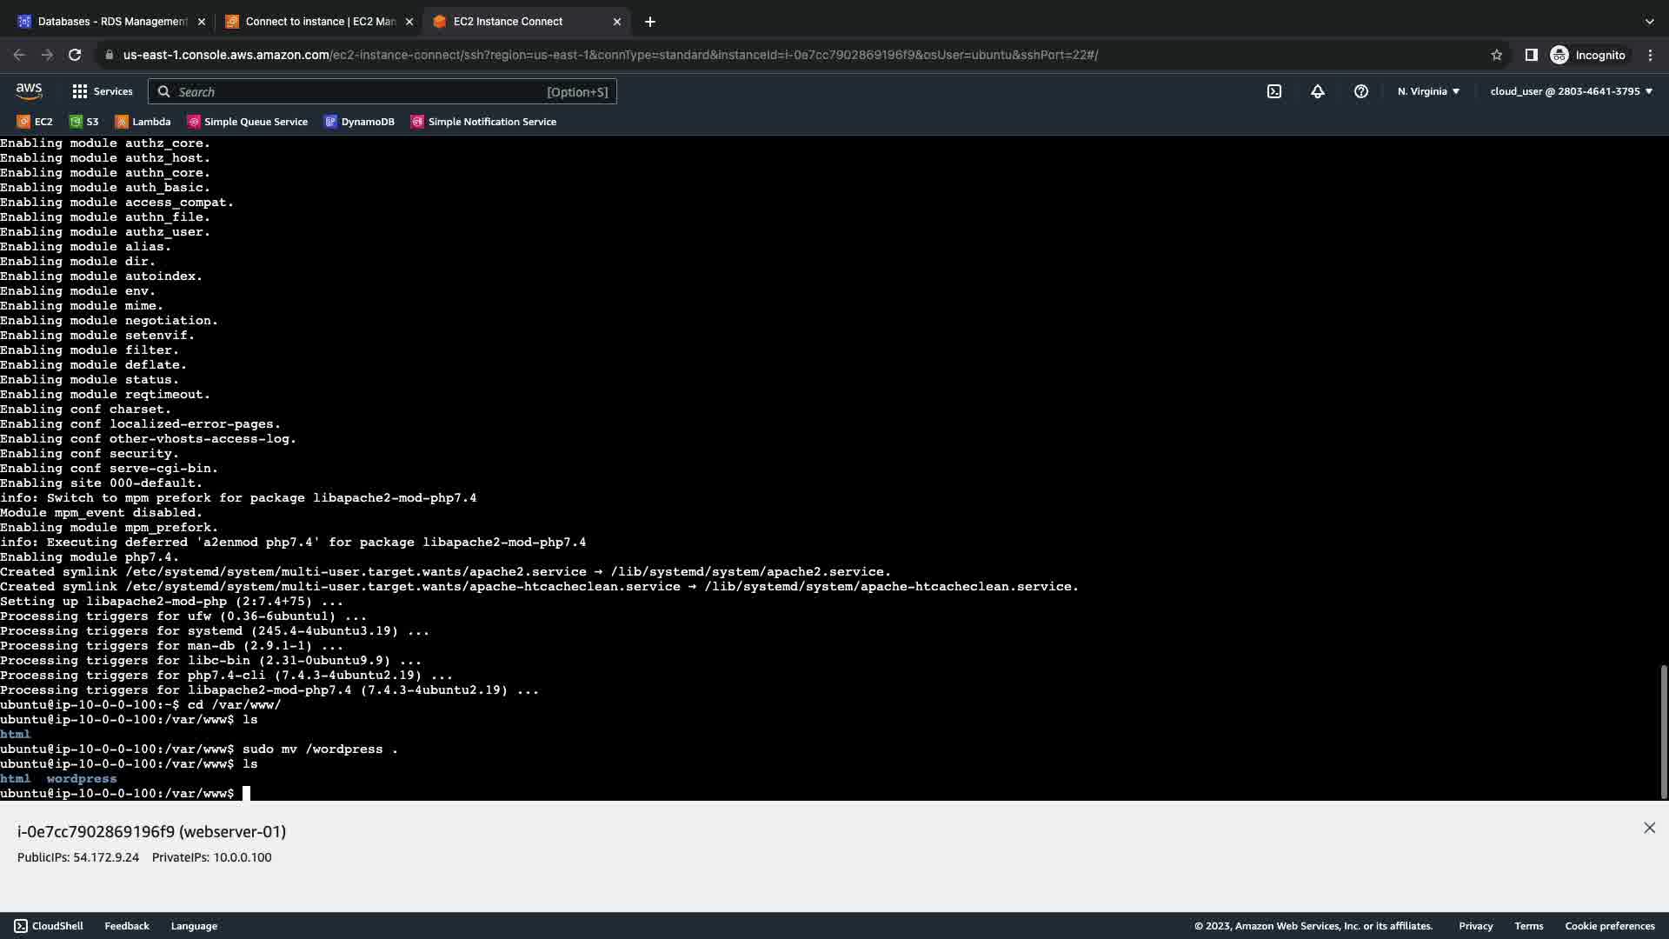Open the tab search chevron dropdown

pyautogui.click(x=1649, y=22)
